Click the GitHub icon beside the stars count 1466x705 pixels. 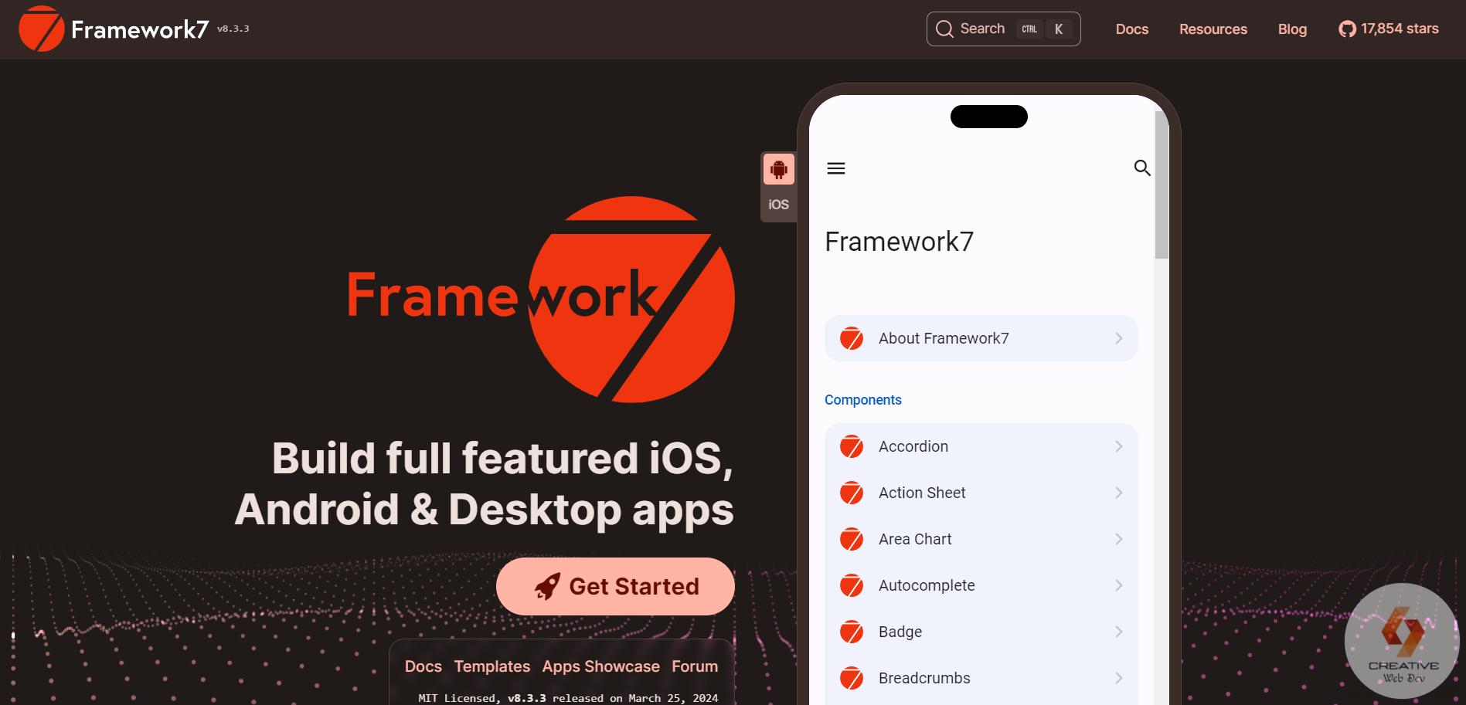1347,29
